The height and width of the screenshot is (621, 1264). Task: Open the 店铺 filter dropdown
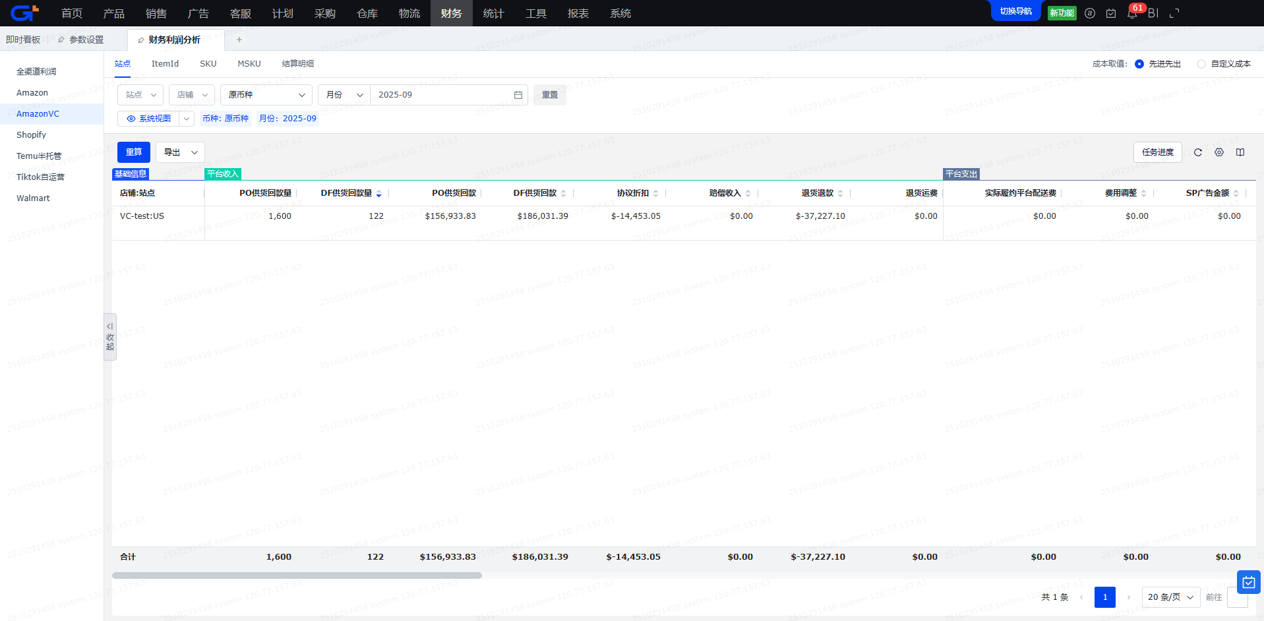[x=192, y=95]
